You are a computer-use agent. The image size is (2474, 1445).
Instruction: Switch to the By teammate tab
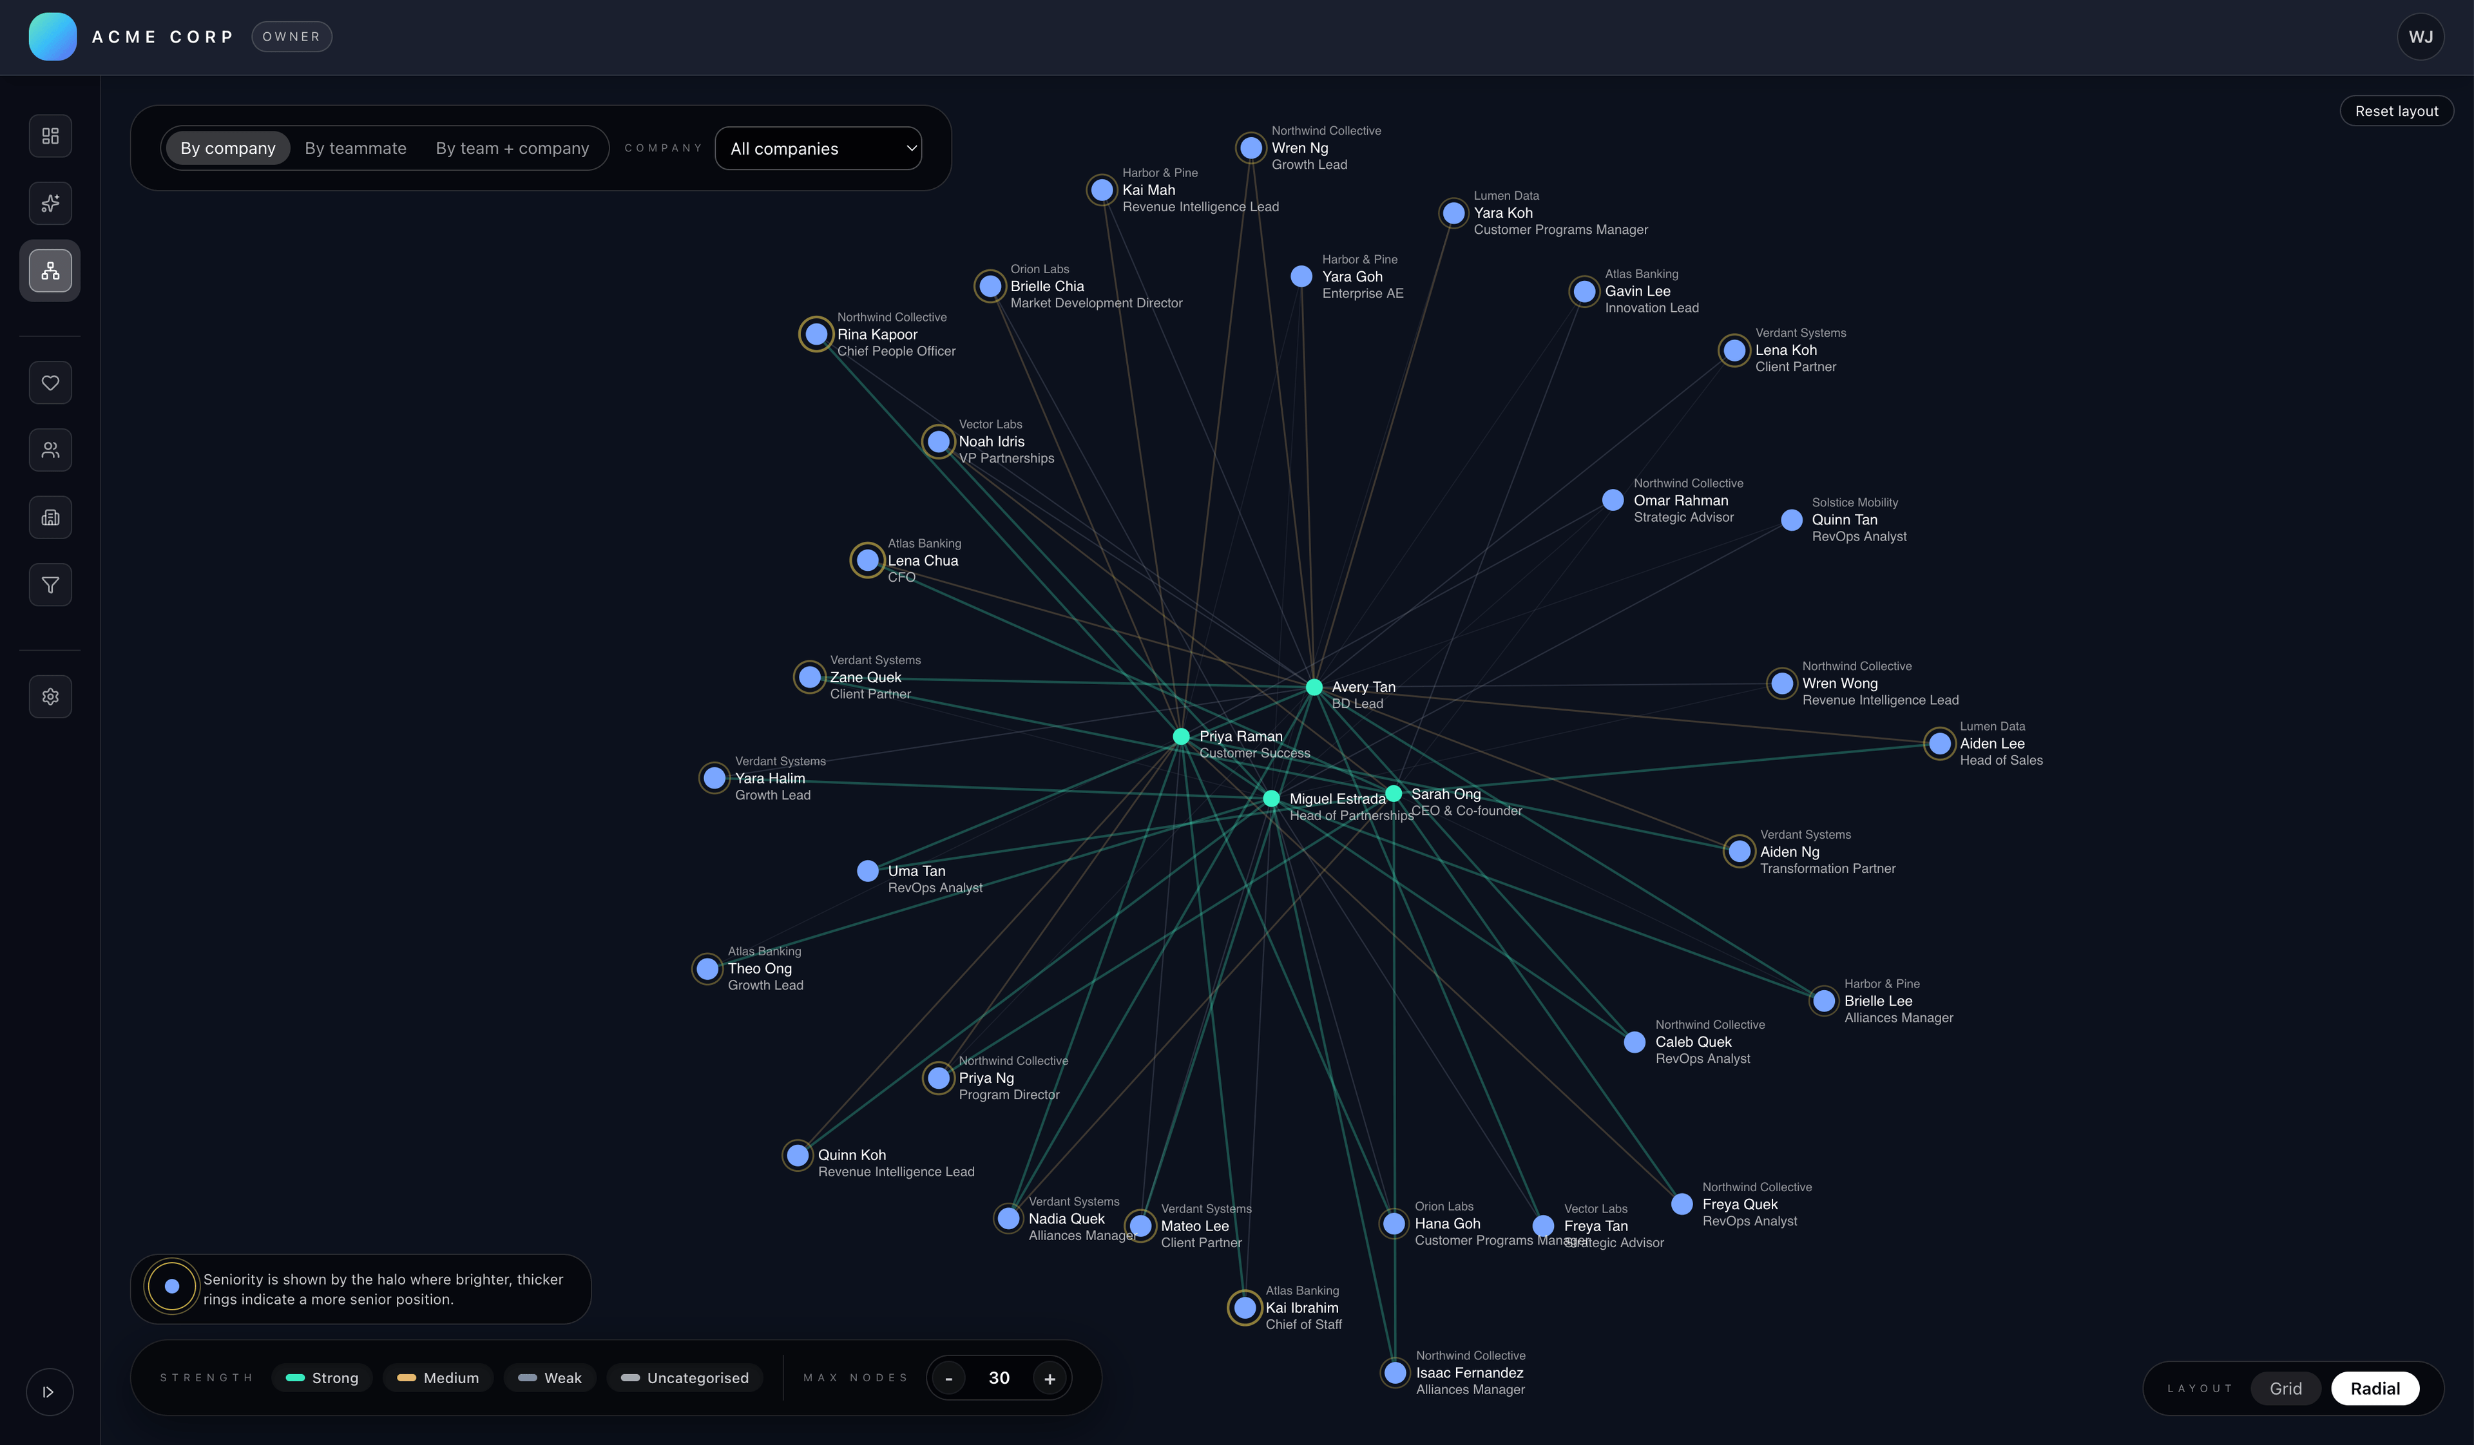click(354, 148)
